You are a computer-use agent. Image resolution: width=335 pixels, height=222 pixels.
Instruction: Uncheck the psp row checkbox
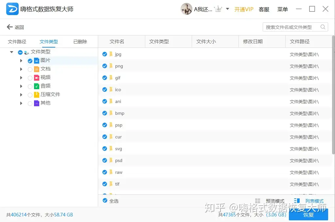click(105, 125)
